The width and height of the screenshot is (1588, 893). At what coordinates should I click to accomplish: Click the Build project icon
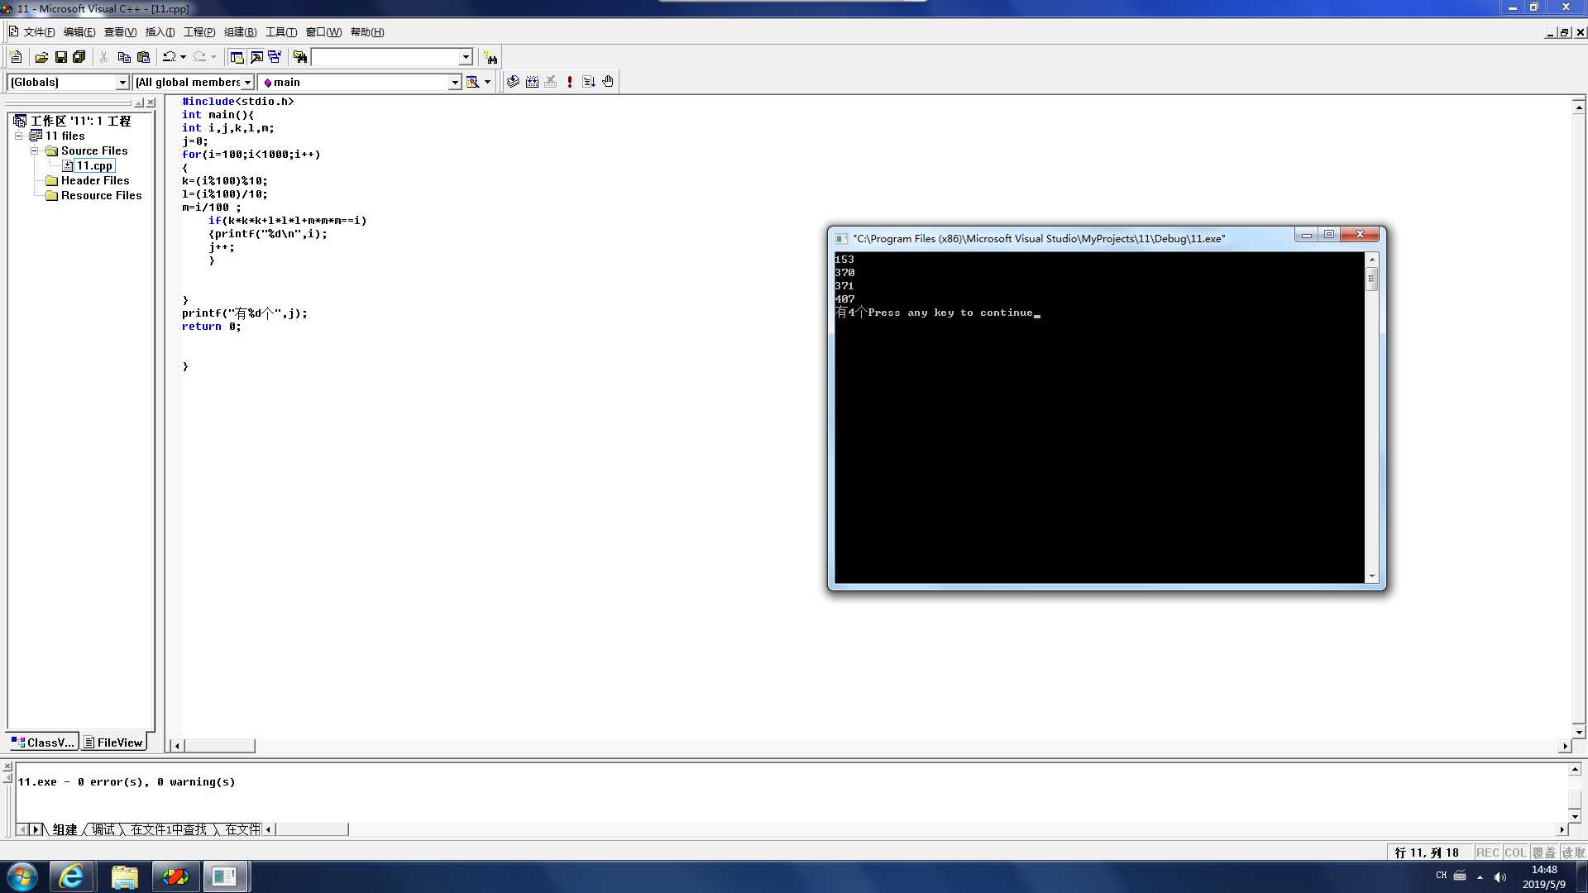click(x=532, y=82)
